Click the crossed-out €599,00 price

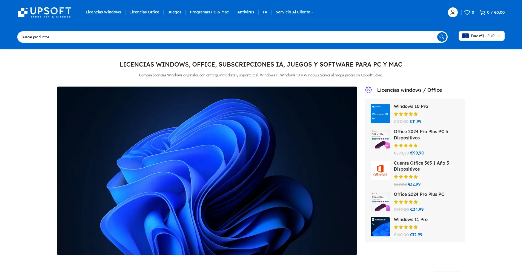tap(401, 153)
